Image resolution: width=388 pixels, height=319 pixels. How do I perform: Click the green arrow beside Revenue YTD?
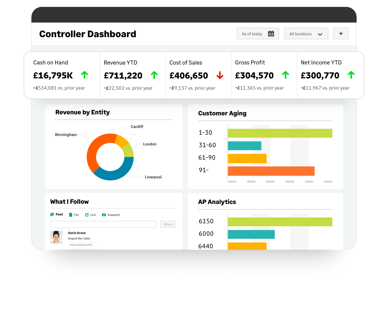pos(154,75)
